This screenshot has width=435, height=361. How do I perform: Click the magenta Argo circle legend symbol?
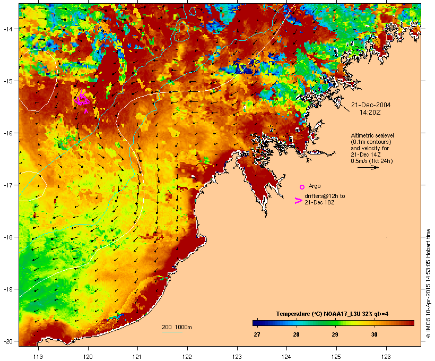302,187
